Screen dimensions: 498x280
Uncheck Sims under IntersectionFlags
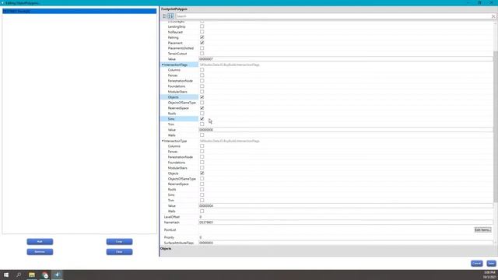202,119
